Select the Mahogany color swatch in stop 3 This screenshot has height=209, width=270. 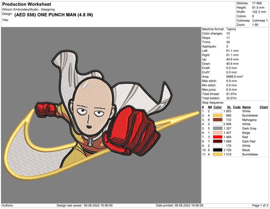click(x=218, y=120)
